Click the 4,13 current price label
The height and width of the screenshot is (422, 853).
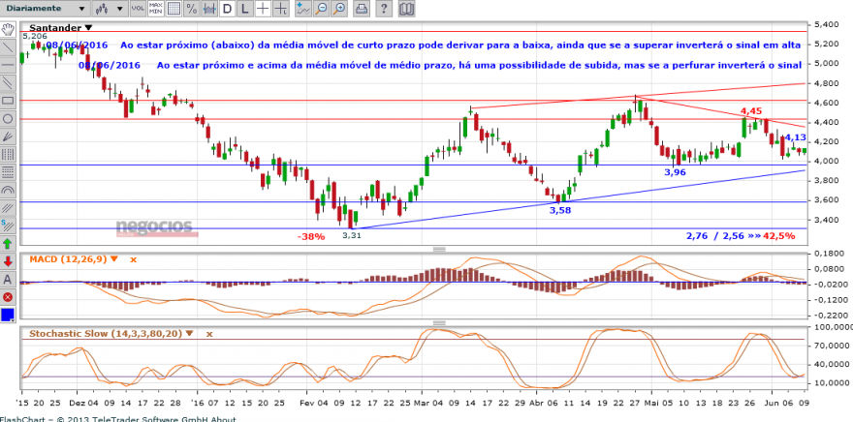(x=796, y=138)
